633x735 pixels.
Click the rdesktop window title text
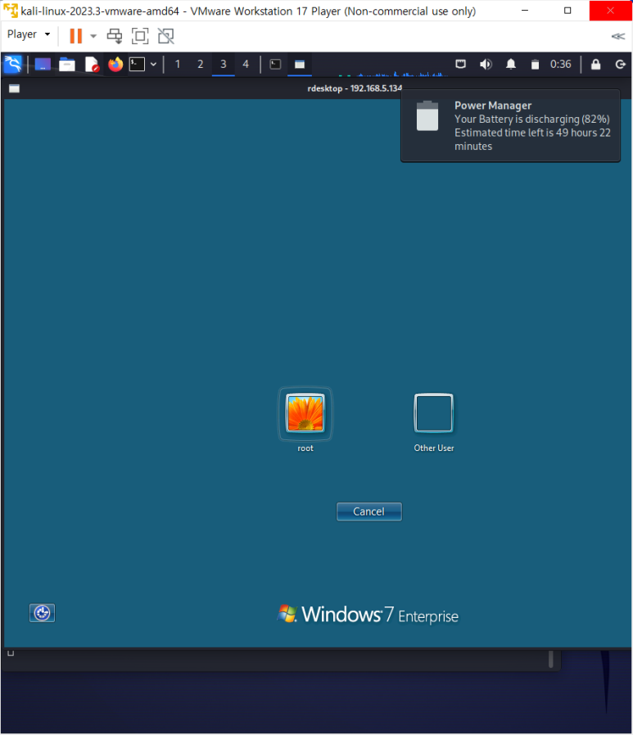point(355,88)
